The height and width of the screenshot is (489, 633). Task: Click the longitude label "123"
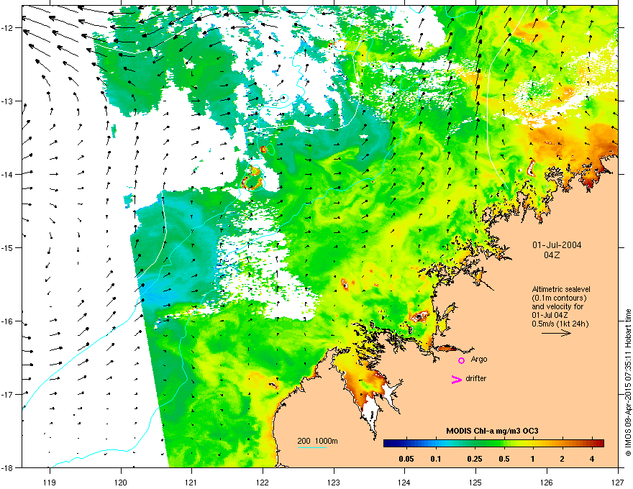click(x=334, y=482)
